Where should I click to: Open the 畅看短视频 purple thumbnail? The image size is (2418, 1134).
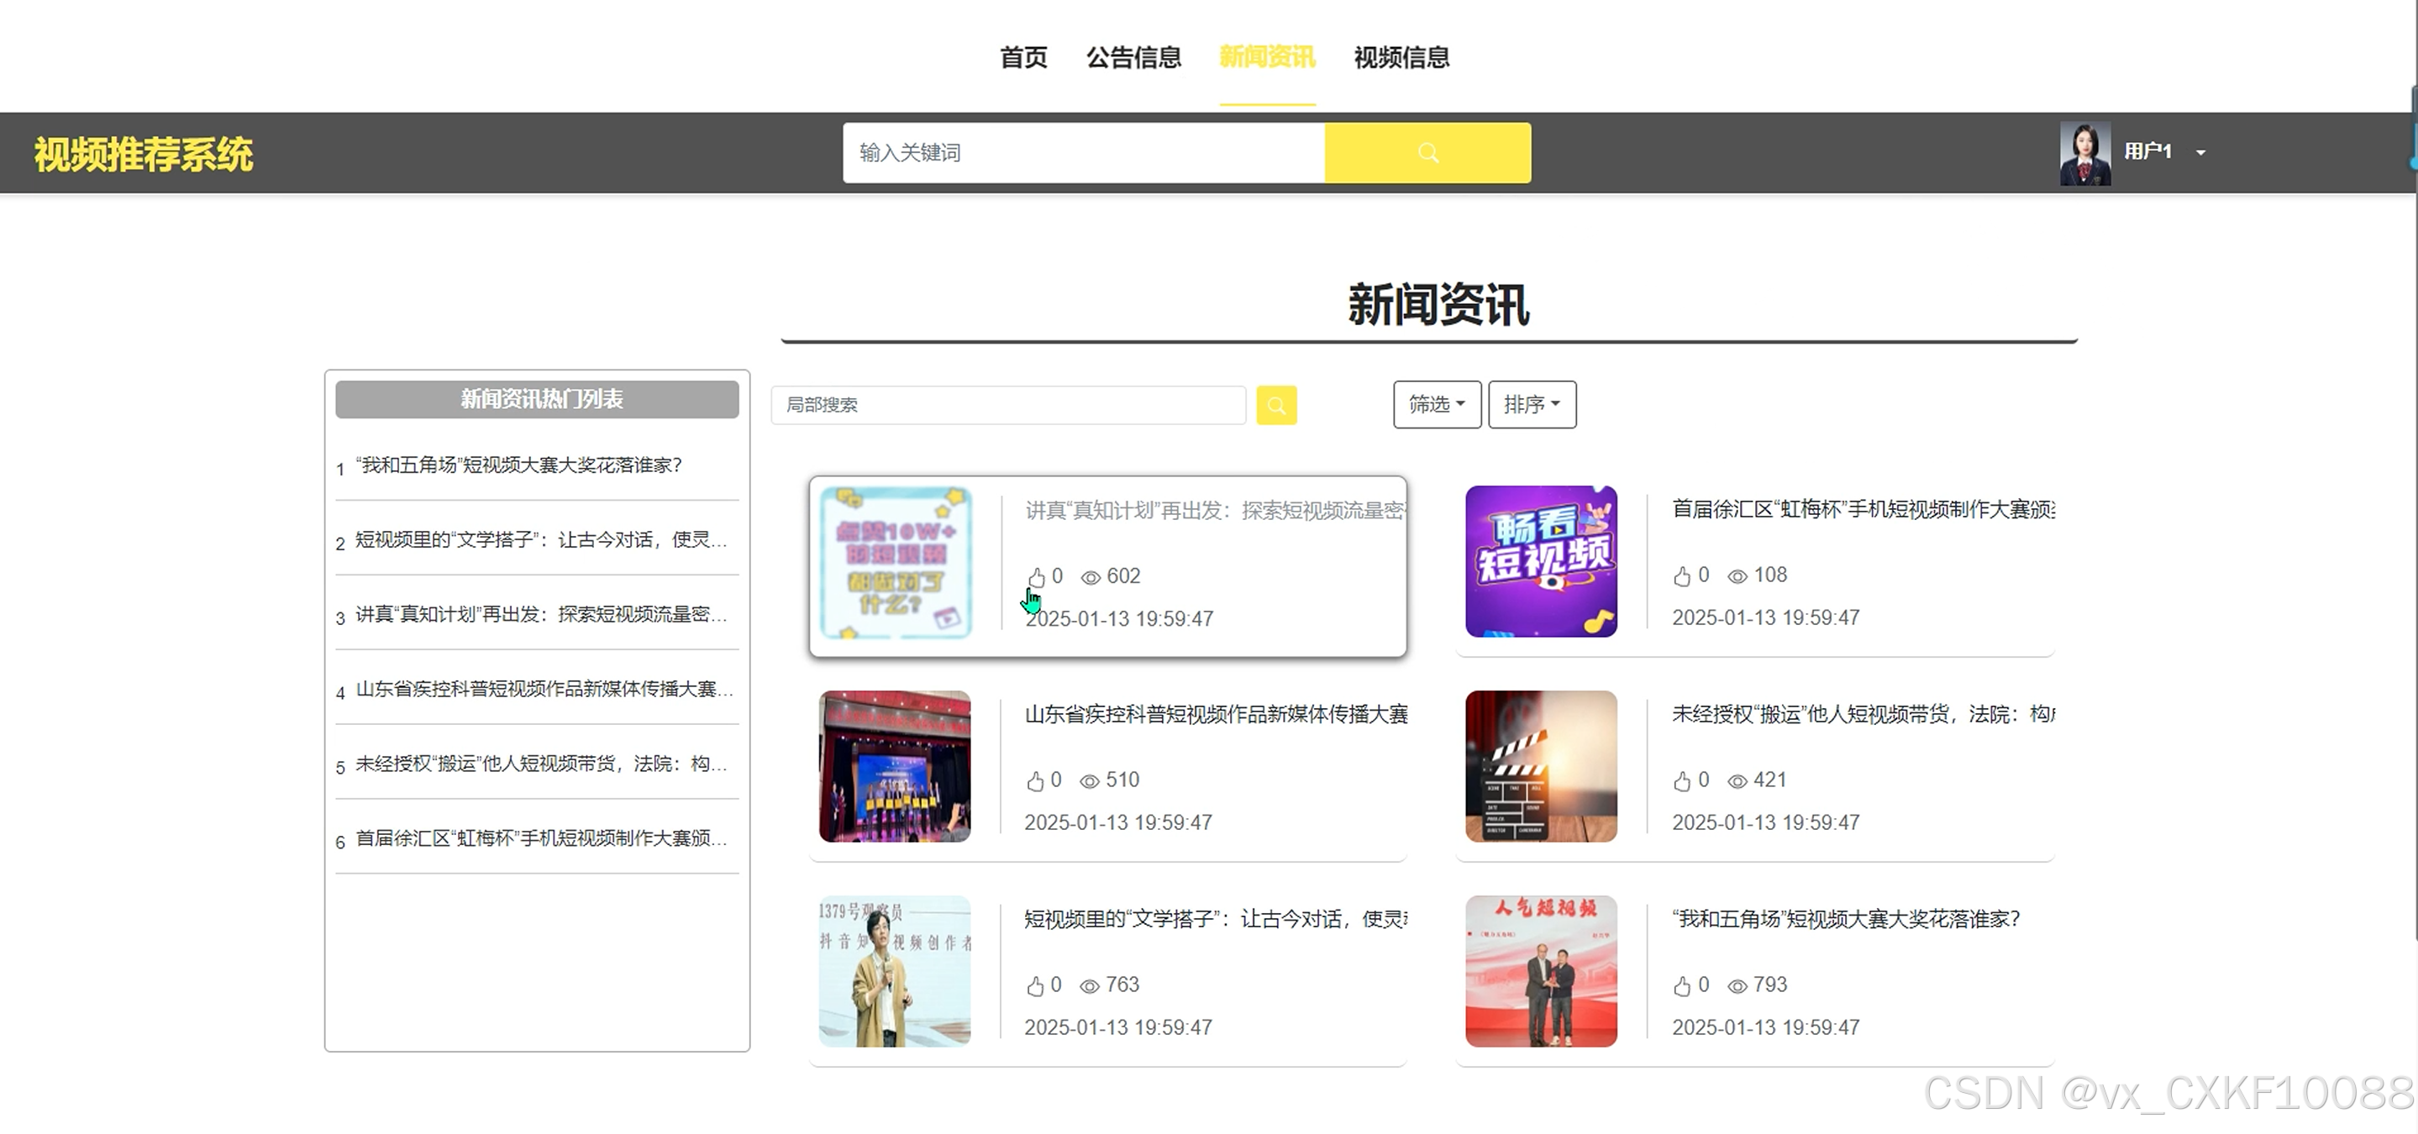(x=1540, y=561)
